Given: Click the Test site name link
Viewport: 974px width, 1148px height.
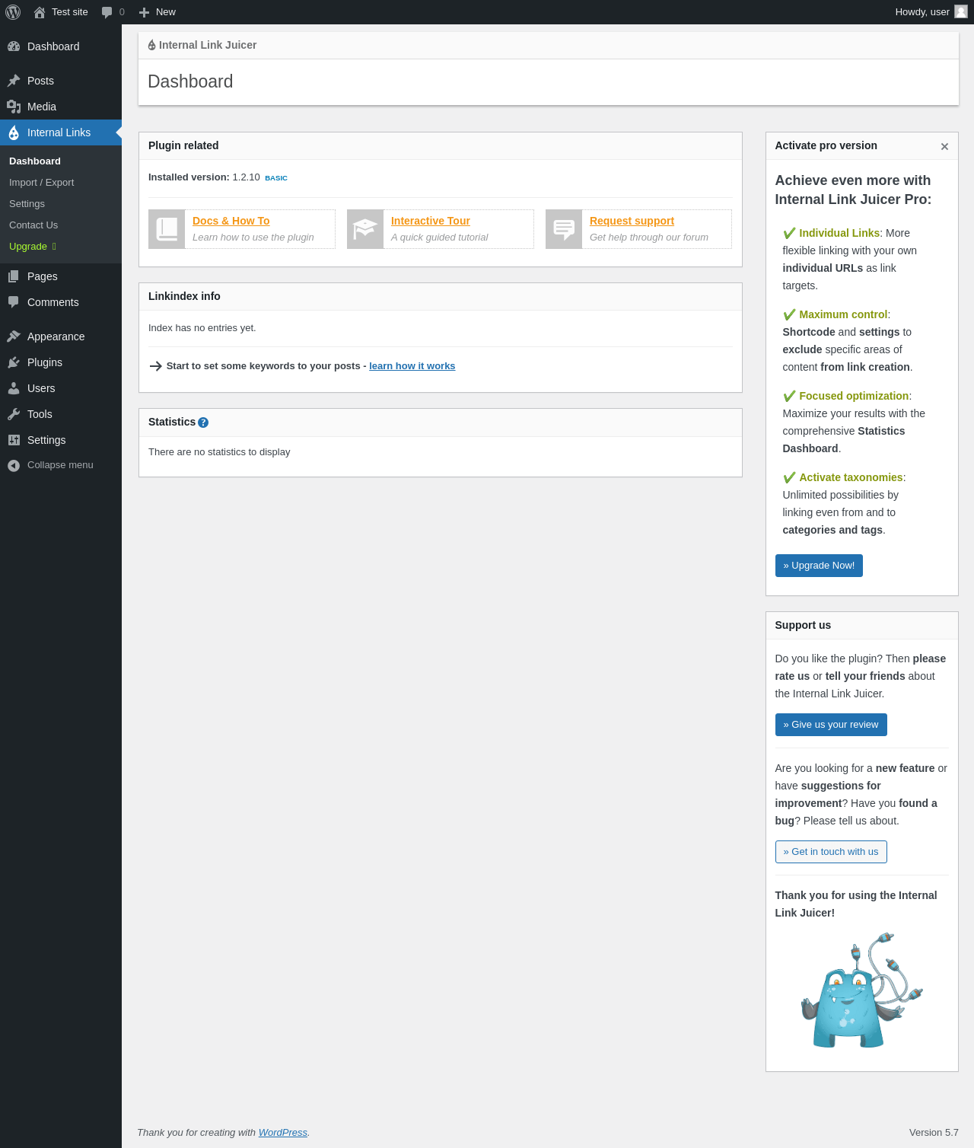Looking at the screenshot, I should tap(70, 12).
